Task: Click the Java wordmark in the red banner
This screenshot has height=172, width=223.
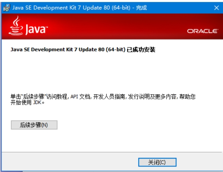Action: point(36,29)
